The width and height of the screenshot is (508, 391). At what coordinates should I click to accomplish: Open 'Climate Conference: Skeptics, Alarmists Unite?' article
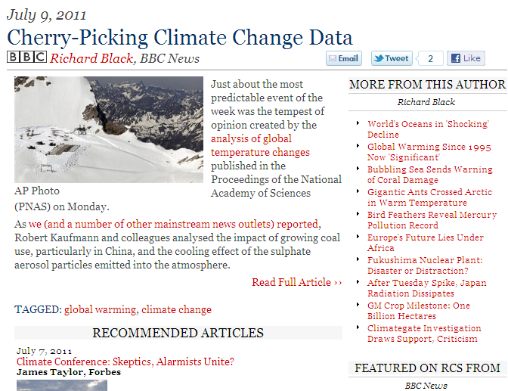125,362
